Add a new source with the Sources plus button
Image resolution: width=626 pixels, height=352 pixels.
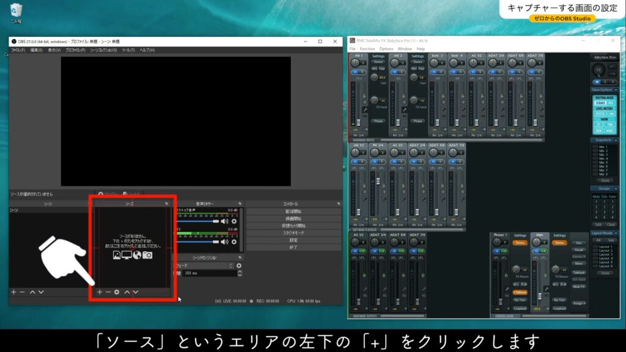point(100,292)
